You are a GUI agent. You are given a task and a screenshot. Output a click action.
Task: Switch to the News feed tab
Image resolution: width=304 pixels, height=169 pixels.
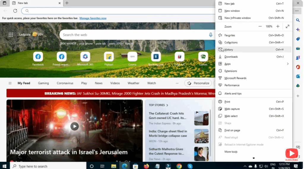click(99, 83)
